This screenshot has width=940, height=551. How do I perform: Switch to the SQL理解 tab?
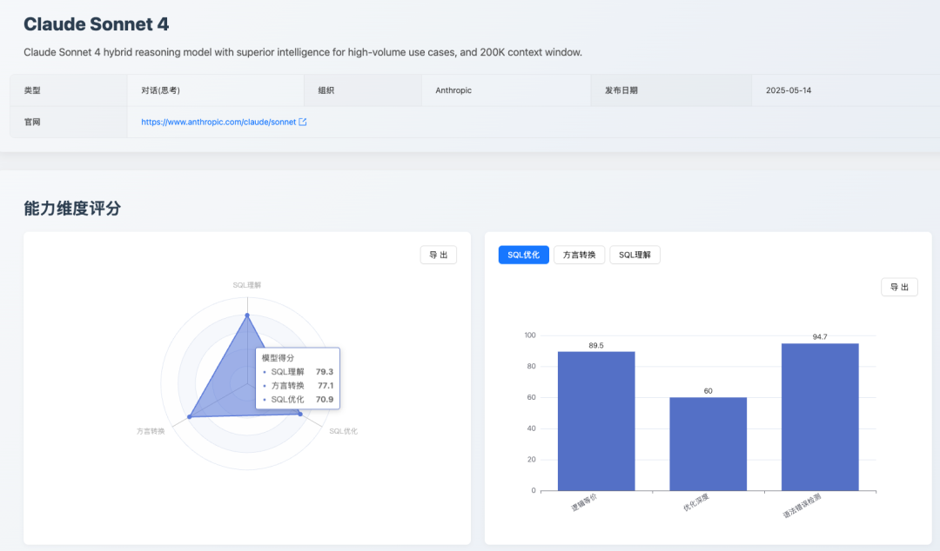(x=634, y=255)
